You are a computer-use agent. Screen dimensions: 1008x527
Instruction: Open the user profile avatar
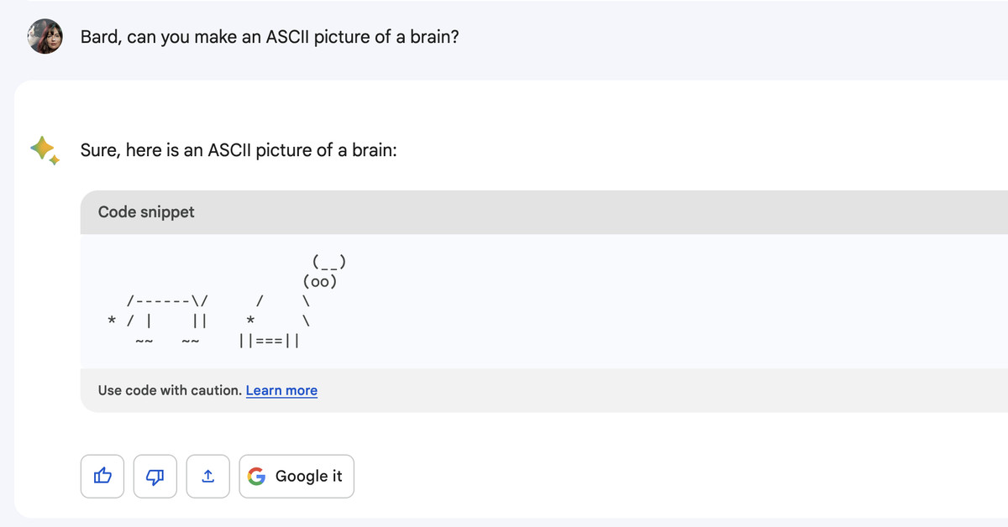pyautogui.click(x=45, y=36)
